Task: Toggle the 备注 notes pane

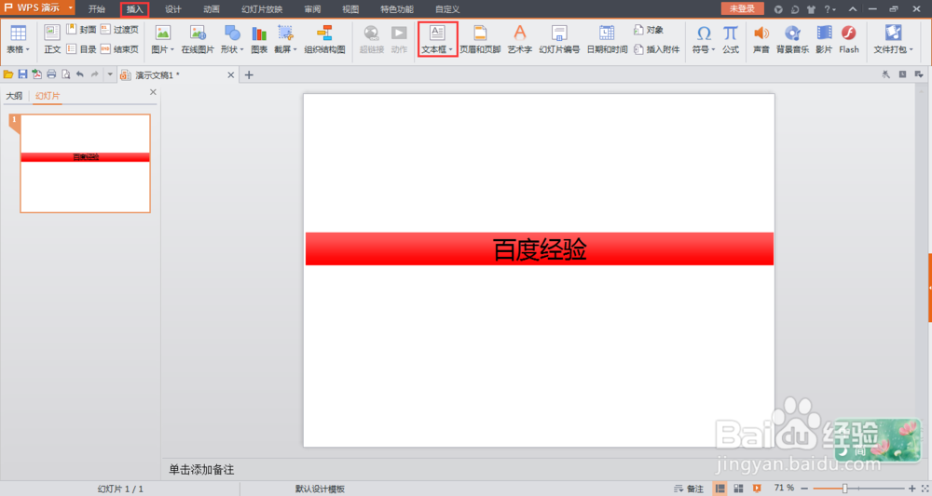Action: 689,489
